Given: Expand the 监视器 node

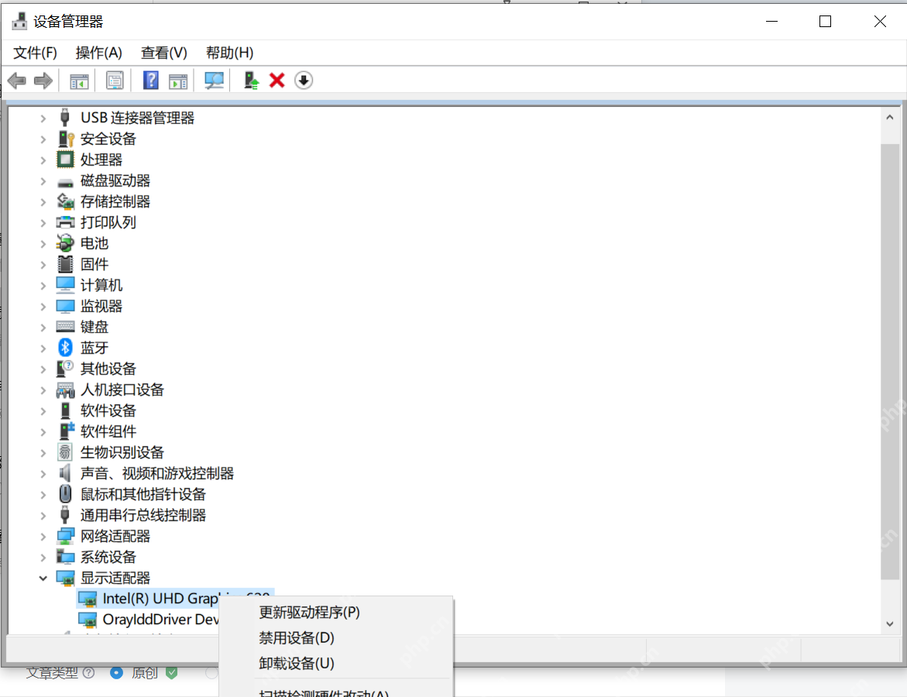Looking at the screenshot, I should coord(43,306).
